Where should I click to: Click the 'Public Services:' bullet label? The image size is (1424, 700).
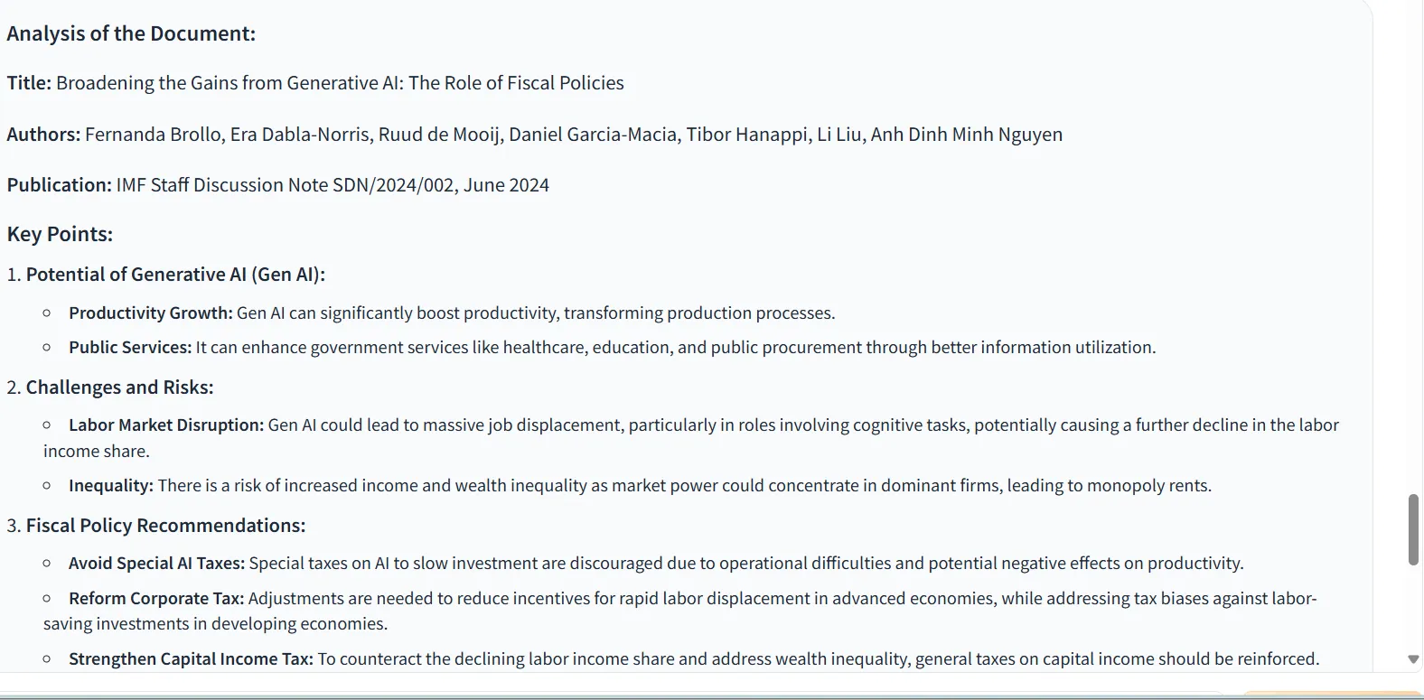(130, 348)
